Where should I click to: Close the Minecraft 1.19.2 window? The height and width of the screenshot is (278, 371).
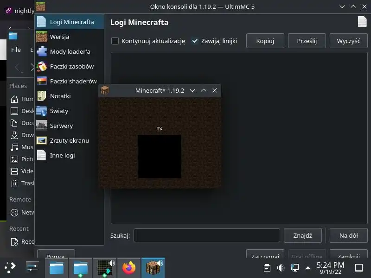click(x=215, y=90)
